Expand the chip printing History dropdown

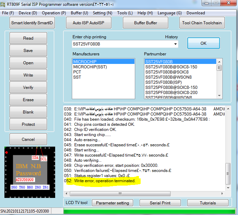(x=175, y=44)
